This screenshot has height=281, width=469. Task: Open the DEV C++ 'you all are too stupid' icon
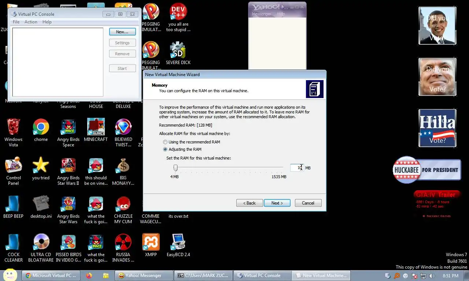pyautogui.click(x=178, y=17)
